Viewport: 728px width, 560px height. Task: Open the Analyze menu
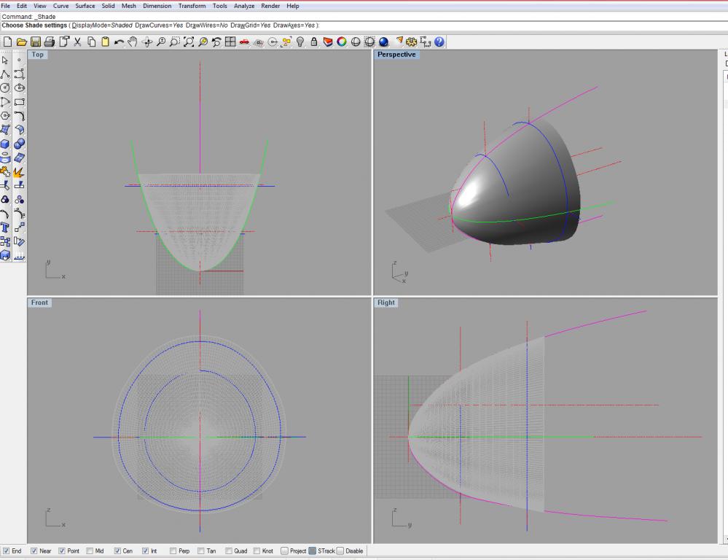click(243, 6)
